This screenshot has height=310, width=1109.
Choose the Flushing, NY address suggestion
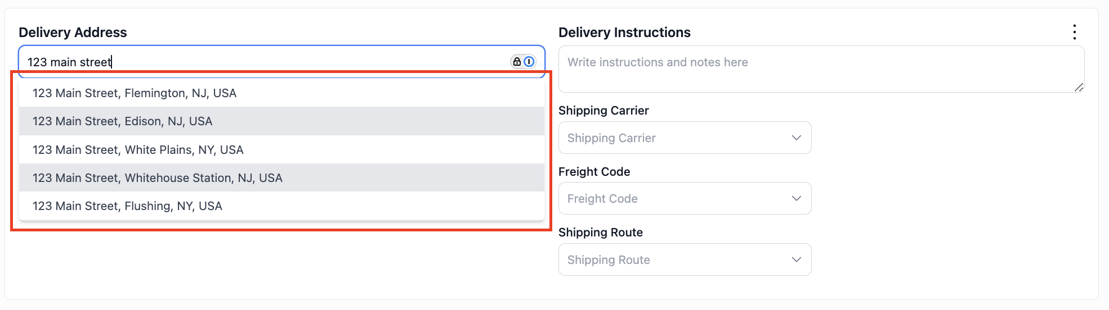[281, 206]
